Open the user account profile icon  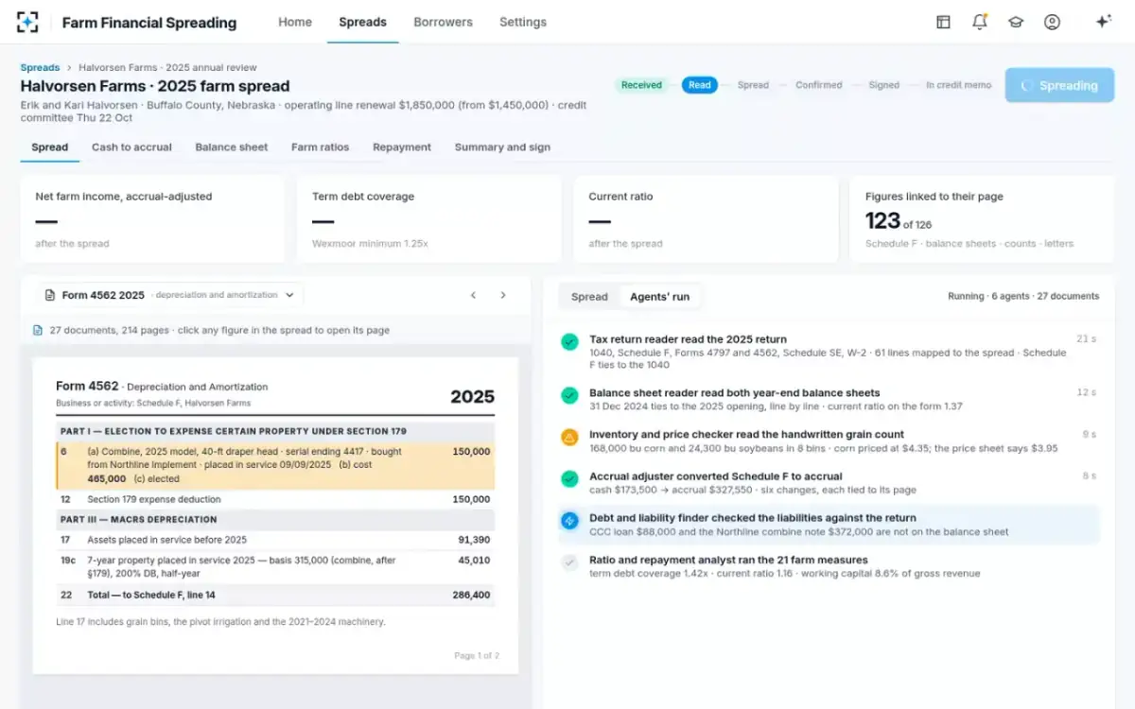[x=1052, y=22]
